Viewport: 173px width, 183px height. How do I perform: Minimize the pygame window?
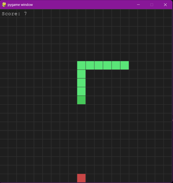point(138,4)
